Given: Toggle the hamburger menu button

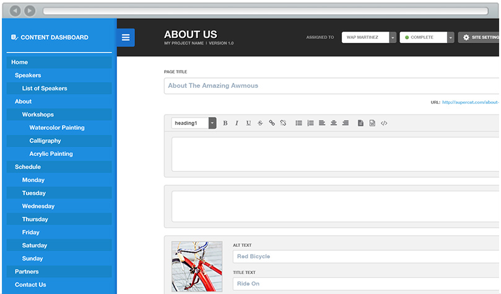Looking at the screenshot, I should pos(126,37).
